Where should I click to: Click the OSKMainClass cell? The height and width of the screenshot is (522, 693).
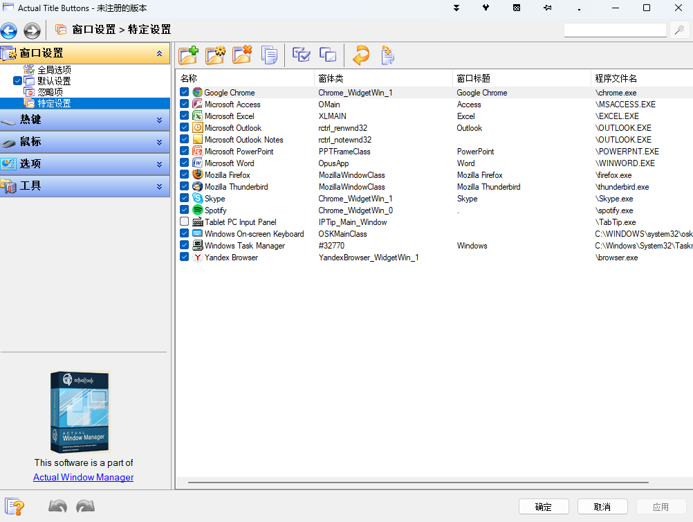tap(342, 233)
